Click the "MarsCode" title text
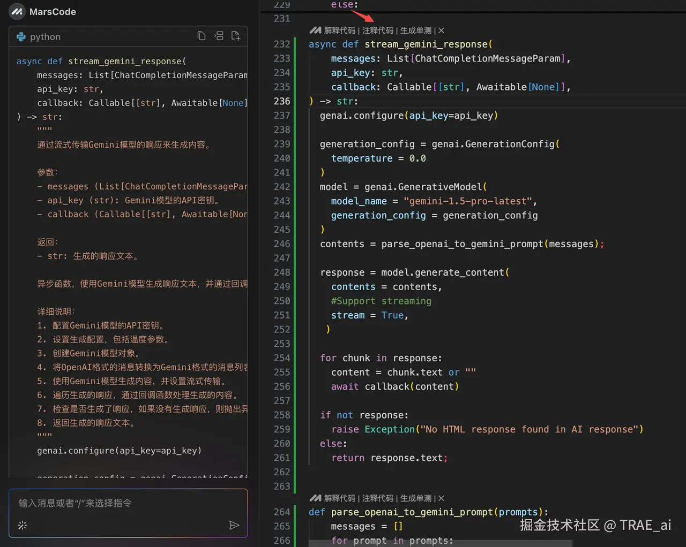 click(x=53, y=12)
